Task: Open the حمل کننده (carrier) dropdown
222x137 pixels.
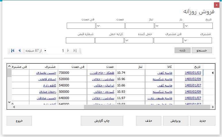Action: pos(127,40)
